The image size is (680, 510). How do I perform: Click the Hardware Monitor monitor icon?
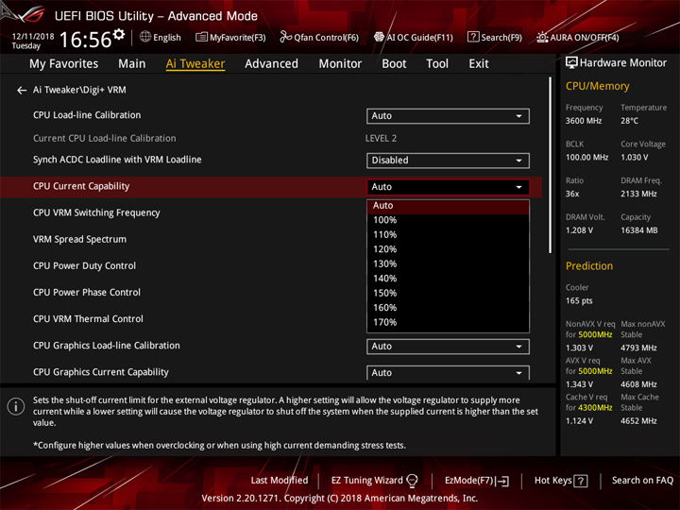pyautogui.click(x=571, y=63)
